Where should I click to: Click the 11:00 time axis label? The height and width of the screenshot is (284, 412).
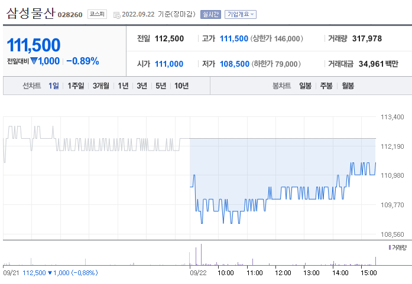255,273
